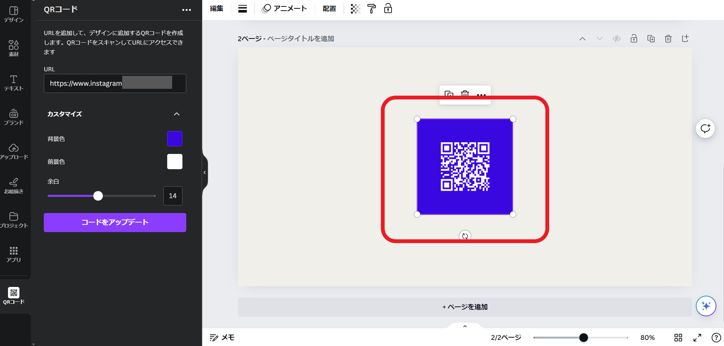
Task: Open the 配置 menu
Action: (x=329, y=8)
